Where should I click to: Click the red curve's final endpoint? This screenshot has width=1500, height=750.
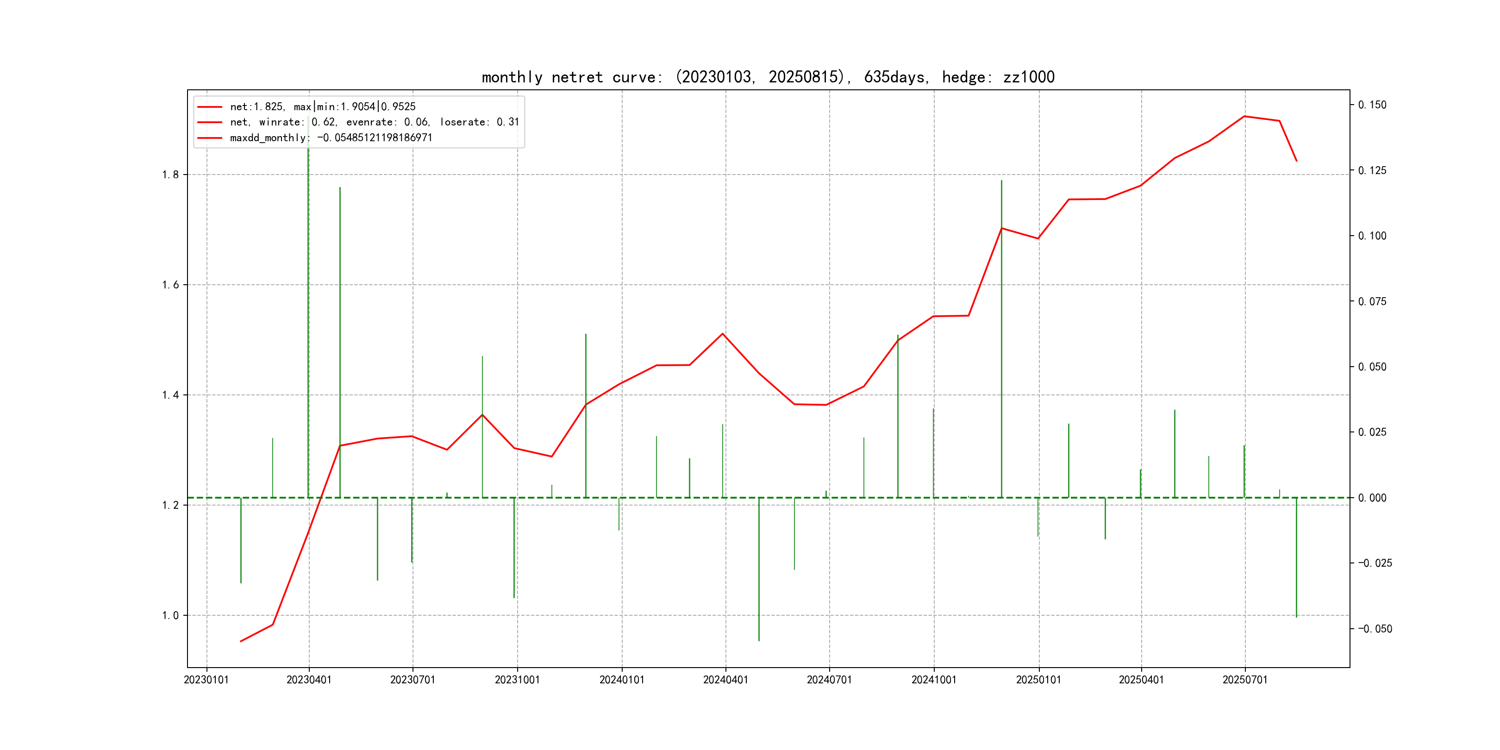[x=1296, y=161]
